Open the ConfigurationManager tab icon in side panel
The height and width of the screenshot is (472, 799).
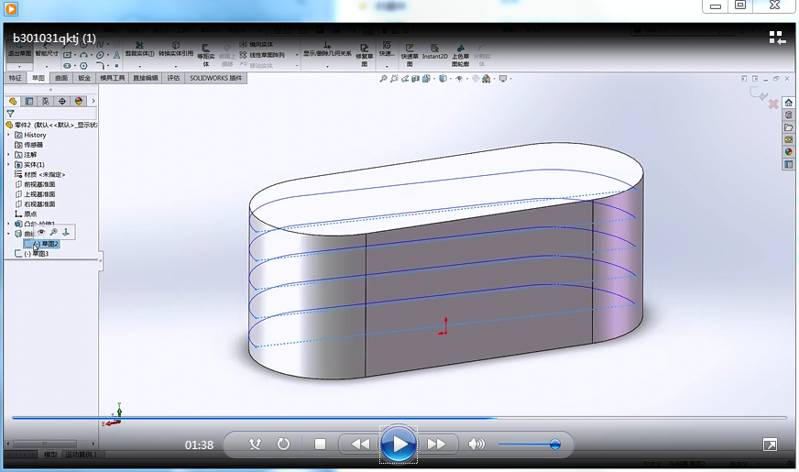pyautogui.click(x=46, y=101)
